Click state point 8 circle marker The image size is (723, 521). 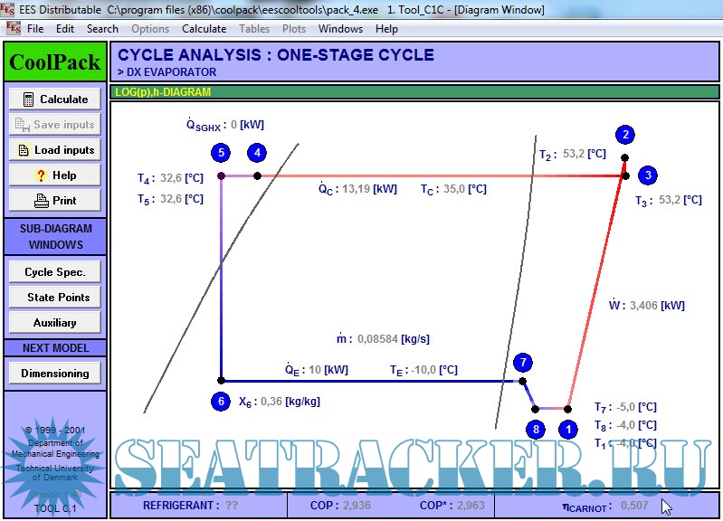(x=536, y=430)
